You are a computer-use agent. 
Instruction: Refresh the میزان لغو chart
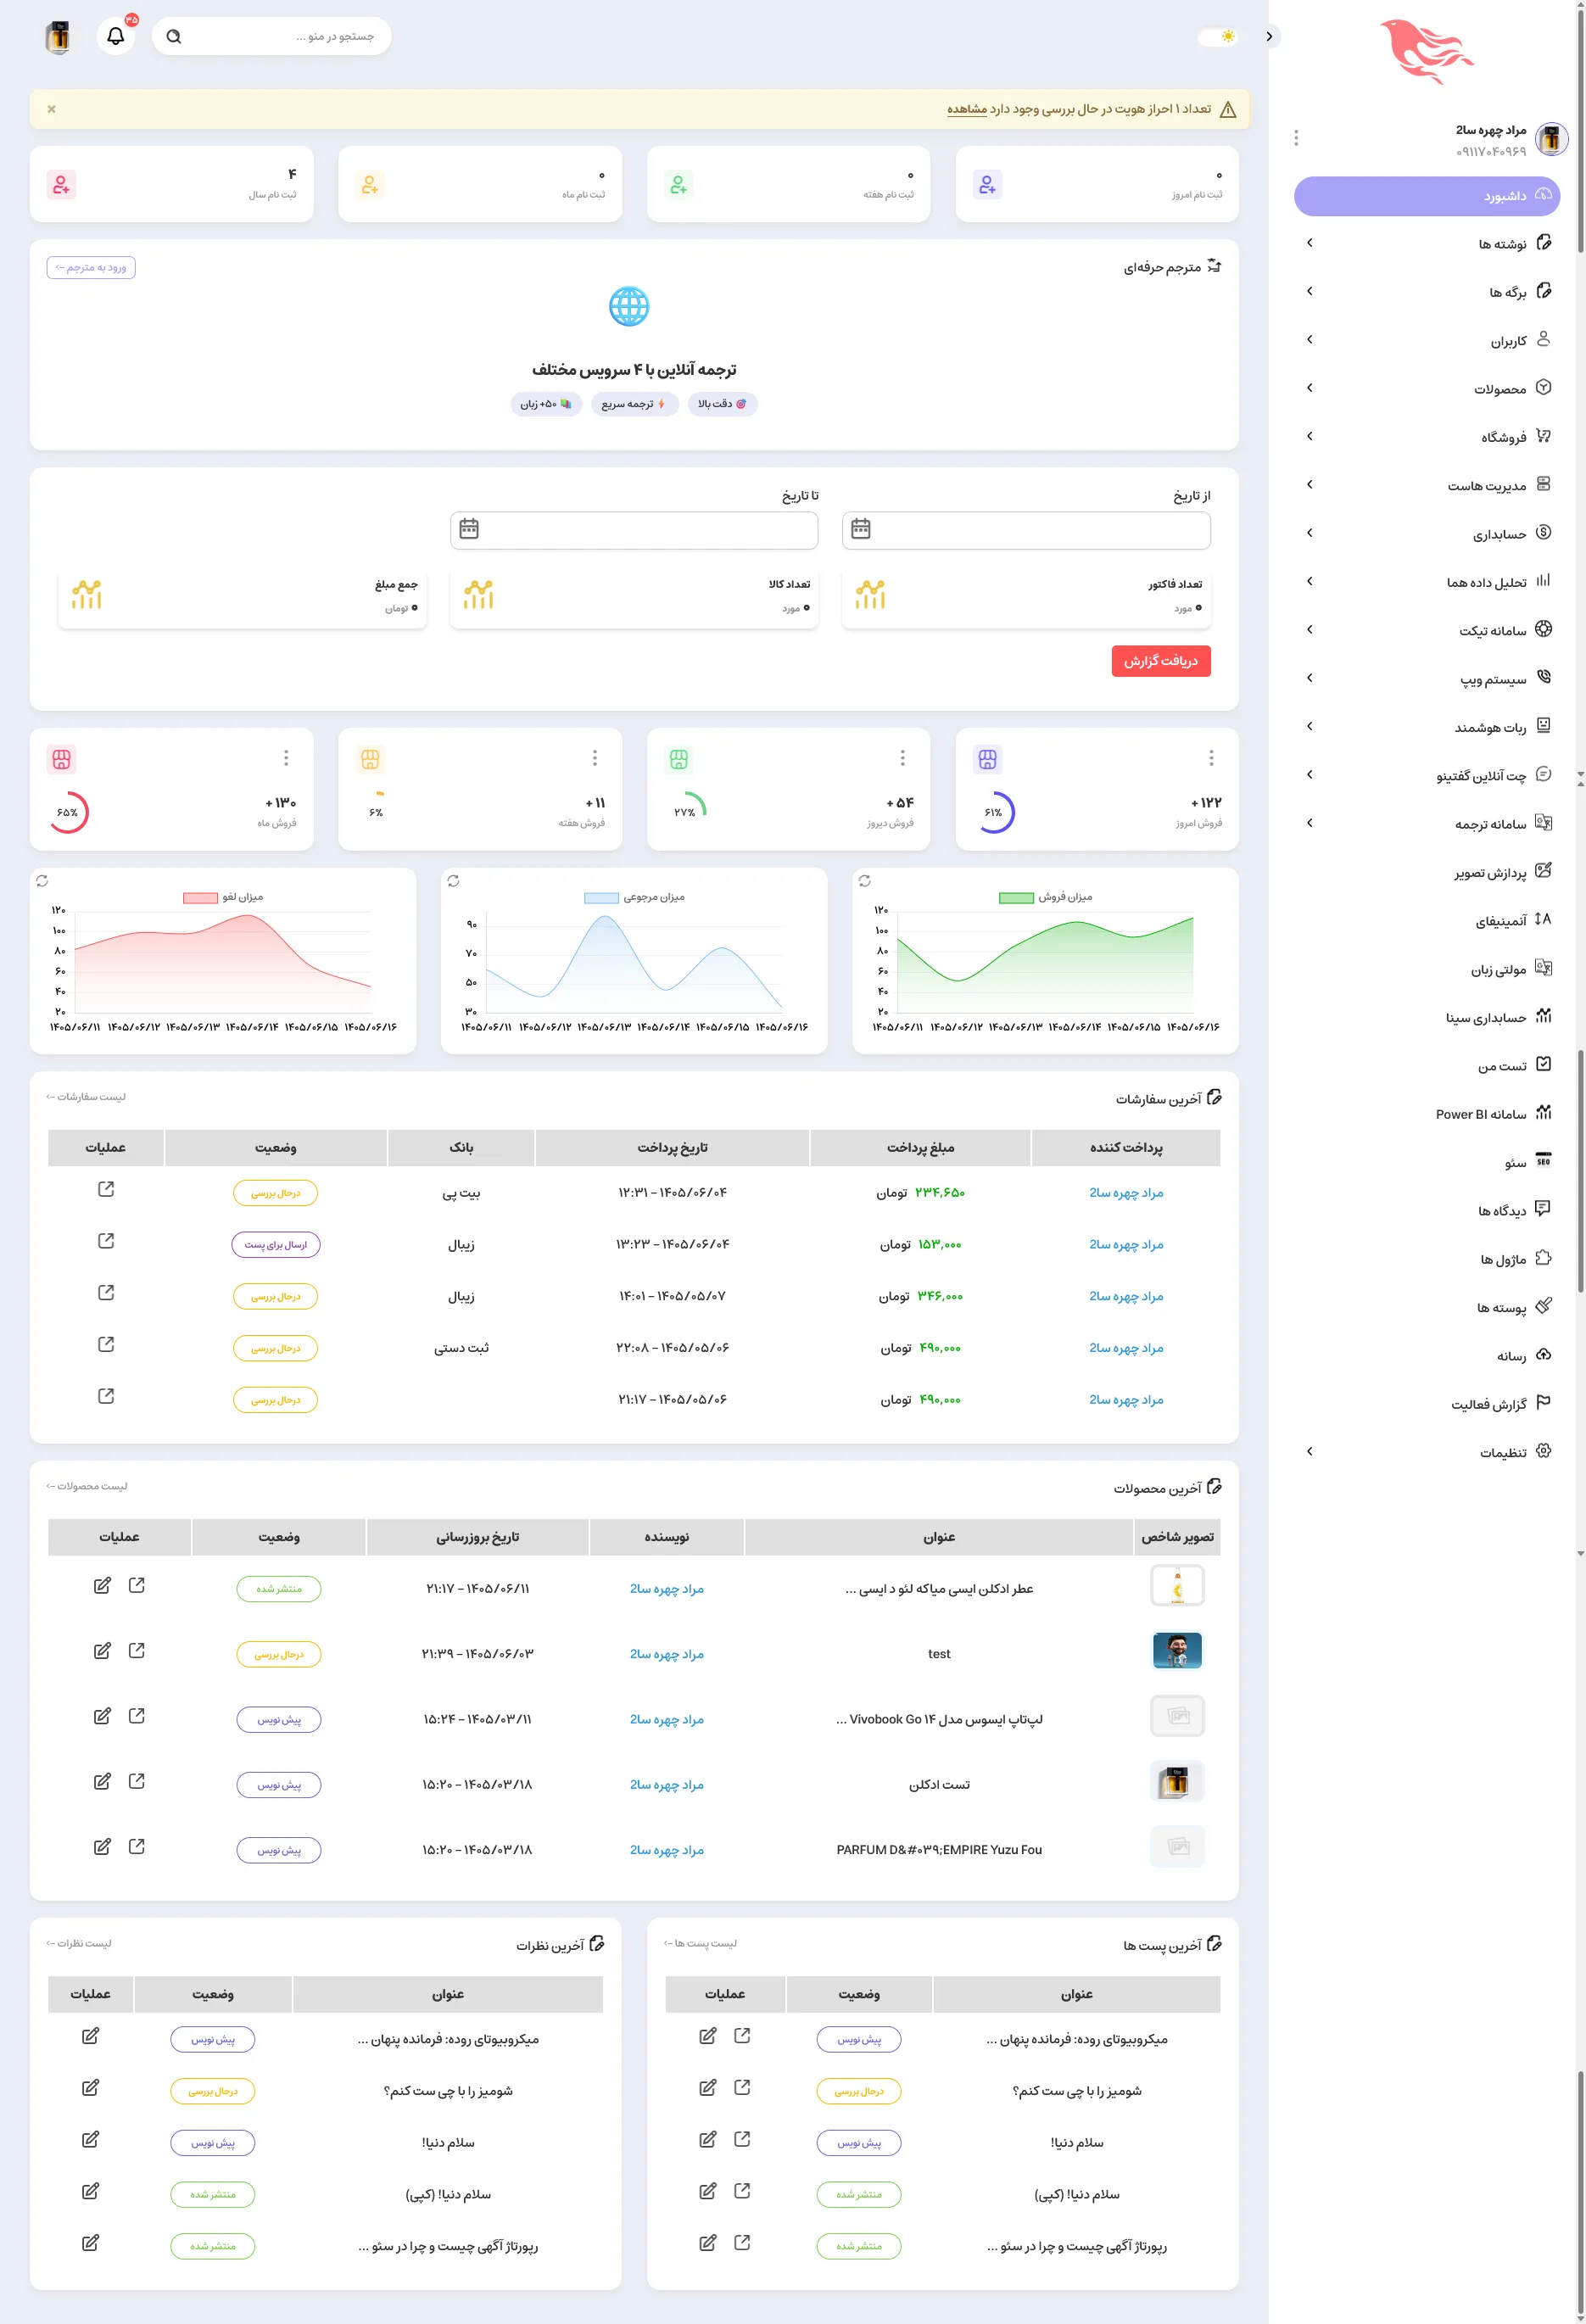(42, 881)
